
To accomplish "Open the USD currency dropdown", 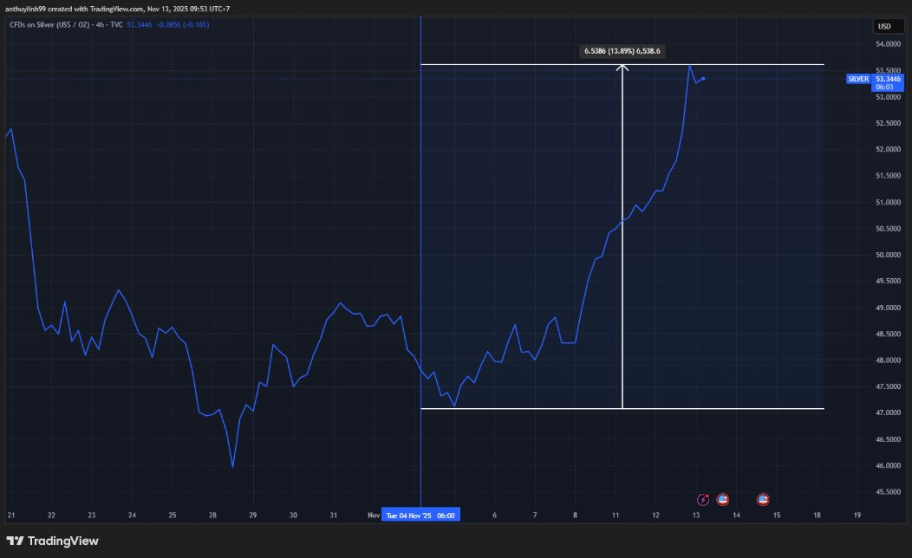I will (x=883, y=25).
